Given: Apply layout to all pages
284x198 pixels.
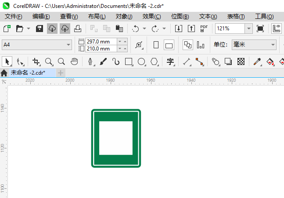Looking at the screenshot, I should point(188,45).
